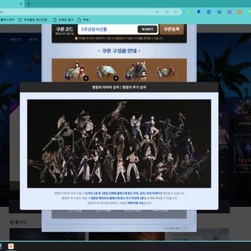251x251 pixels.
Task: Open magnifier on first avatar set image
Action: click(86, 79)
